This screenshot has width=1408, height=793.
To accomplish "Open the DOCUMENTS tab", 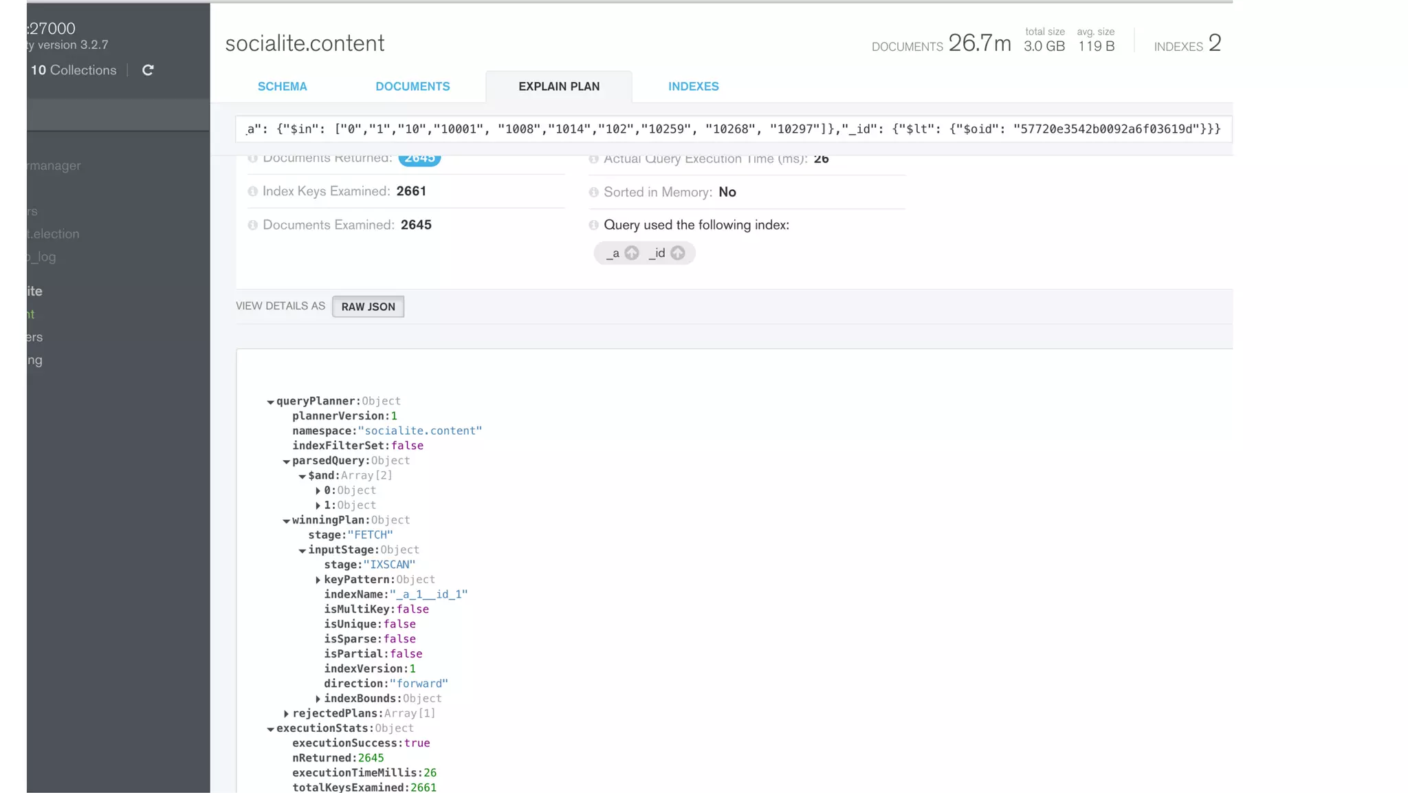I will (x=412, y=87).
